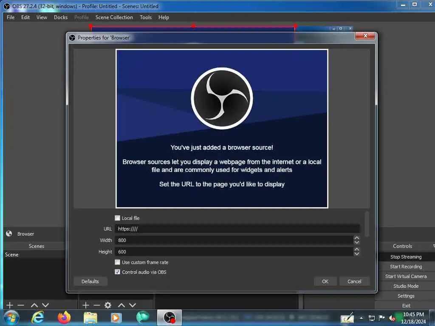Click the Scenes dock header
The image size is (435, 326).
[x=36, y=246]
